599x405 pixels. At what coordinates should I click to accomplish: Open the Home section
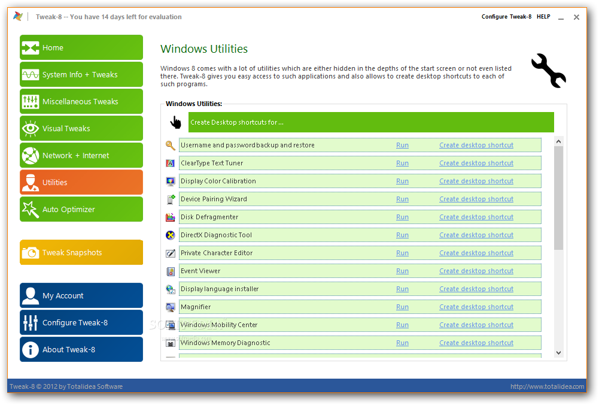click(x=81, y=47)
